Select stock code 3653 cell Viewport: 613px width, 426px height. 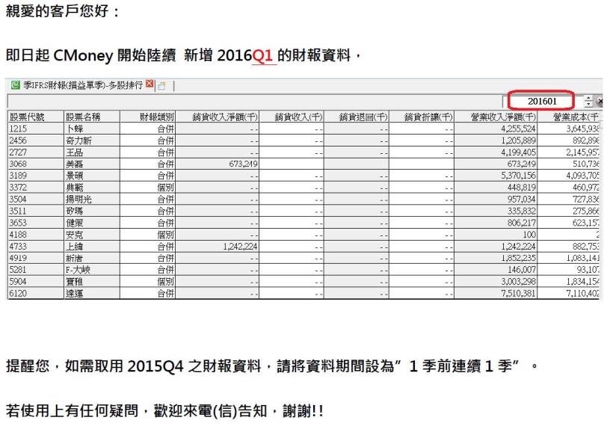click(36, 223)
